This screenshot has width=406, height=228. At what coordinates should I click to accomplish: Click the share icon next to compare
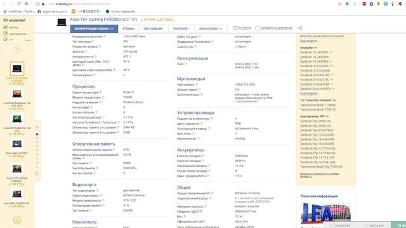coord(300,28)
